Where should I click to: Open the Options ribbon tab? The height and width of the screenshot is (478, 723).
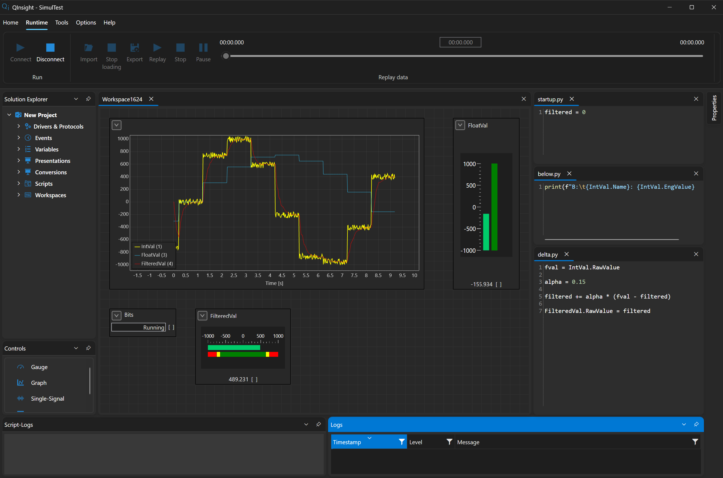pos(86,23)
